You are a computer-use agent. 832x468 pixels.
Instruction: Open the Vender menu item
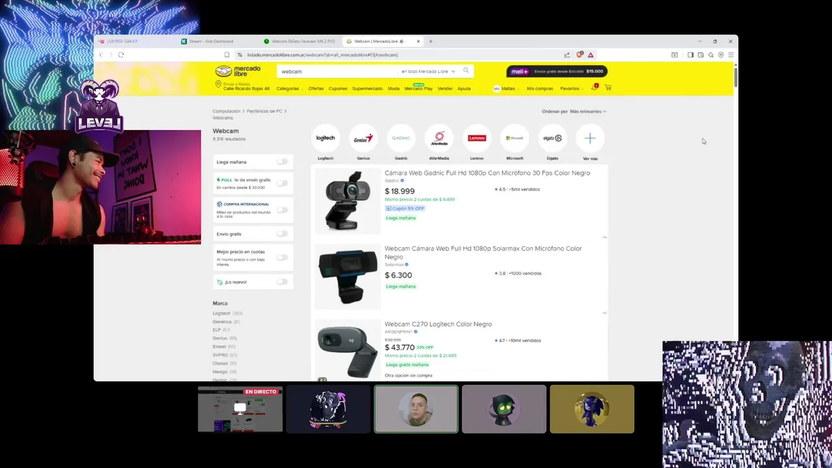point(445,88)
